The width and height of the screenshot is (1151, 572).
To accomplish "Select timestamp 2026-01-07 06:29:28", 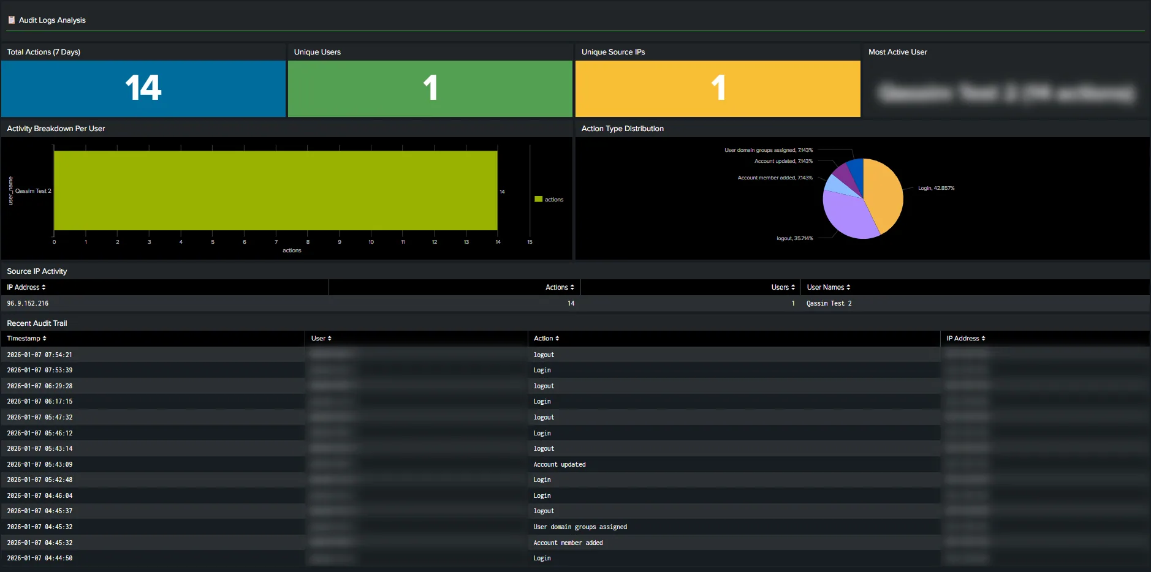I will point(40,386).
